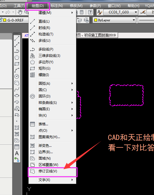Choose 多段线(P) from the Draw menu
Screen dimensions: 154x195
click(52, 49)
